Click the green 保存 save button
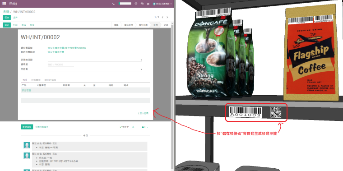Viewport: 343px width, 171px height. pos(7,18)
